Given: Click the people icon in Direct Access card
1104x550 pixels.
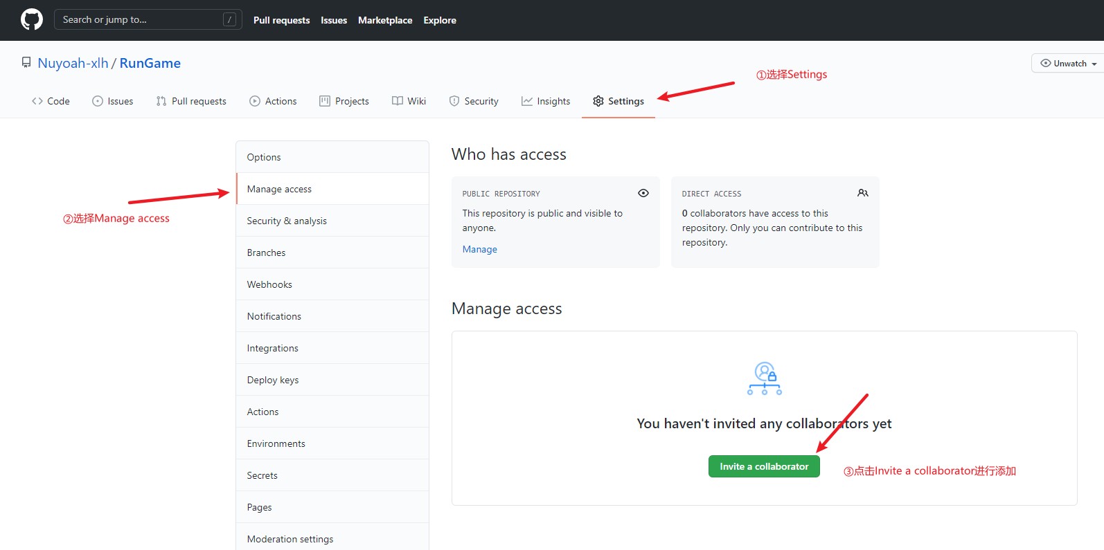Looking at the screenshot, I should (863, 193).
